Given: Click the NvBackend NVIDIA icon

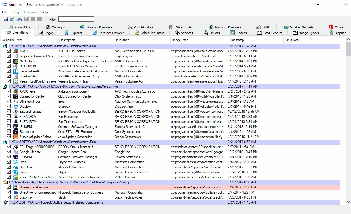Looking at the screenshot, I should pyautogui.click(x=16, y=61).
